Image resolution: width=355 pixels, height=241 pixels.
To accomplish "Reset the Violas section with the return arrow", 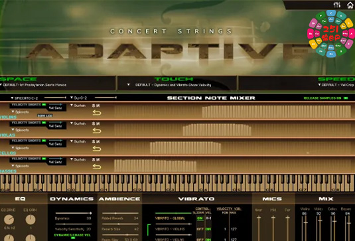I will 97,131.
